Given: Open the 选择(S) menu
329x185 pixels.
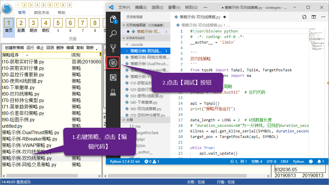Looking at the screenshot, I should [x=157, y=7].
